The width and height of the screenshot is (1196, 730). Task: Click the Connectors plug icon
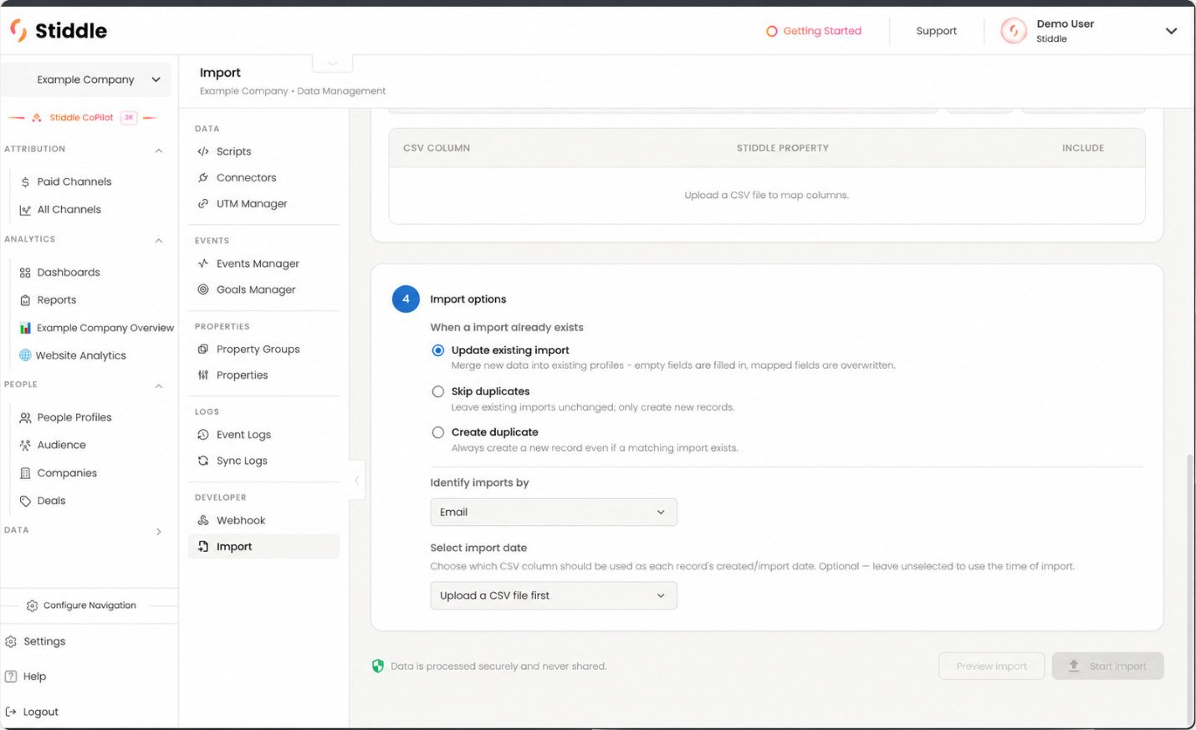coord(203,177)
